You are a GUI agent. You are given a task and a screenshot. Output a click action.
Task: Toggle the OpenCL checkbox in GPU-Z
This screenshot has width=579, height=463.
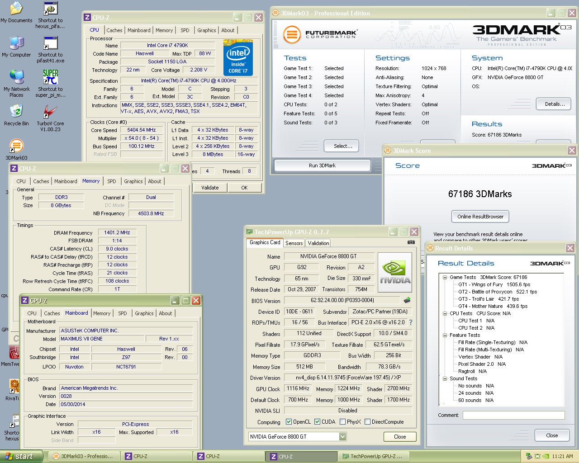tap(289, 422)
